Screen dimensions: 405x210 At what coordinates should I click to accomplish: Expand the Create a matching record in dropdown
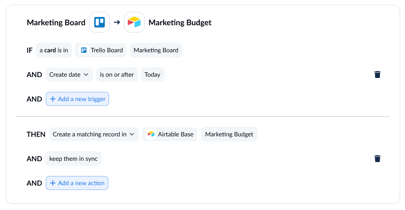click(x=94, y=134)
